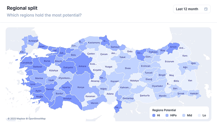Click the Şanlıurfa province
The height and width of the screenshot is (126, 217).
(144, 95)
